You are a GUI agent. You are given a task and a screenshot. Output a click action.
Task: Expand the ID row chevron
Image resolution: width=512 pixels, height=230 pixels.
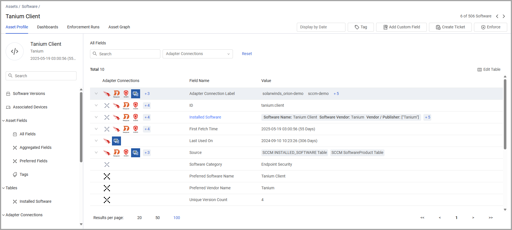(96, 105)
